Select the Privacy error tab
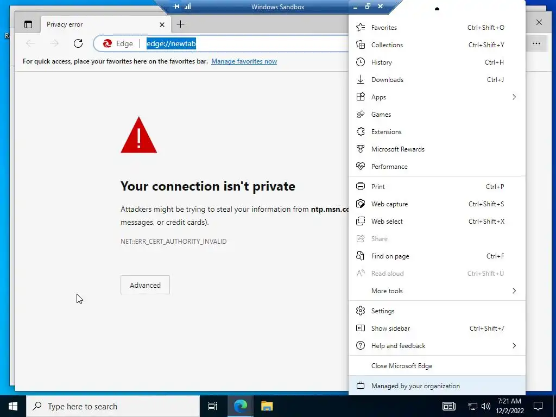This screenshot has width=556, height=417. click(106, 24)
